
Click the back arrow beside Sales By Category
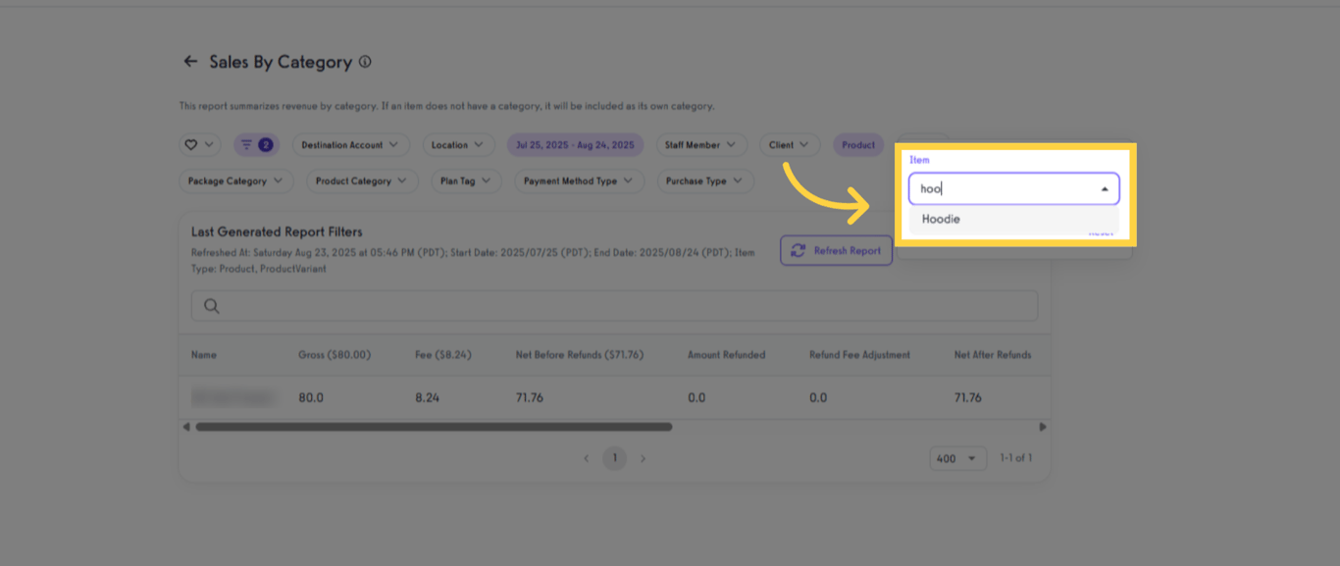tap(190, 61)
